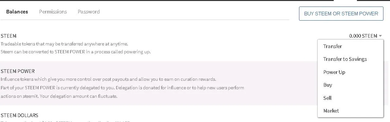Click the STEEM POWER section heading

(18, 71)
